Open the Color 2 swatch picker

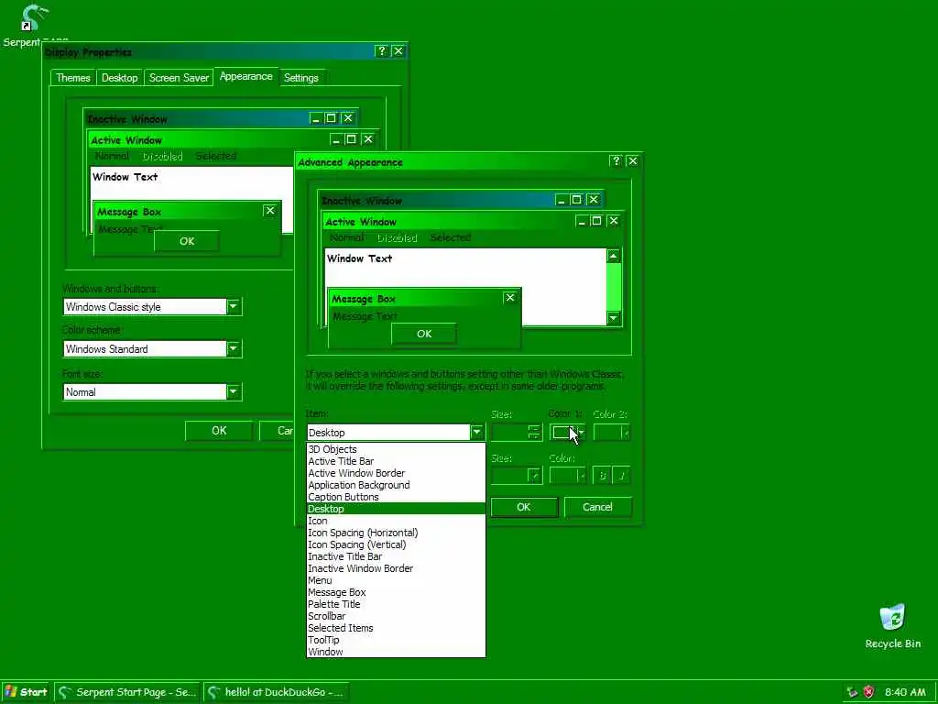tap(611, 433)
